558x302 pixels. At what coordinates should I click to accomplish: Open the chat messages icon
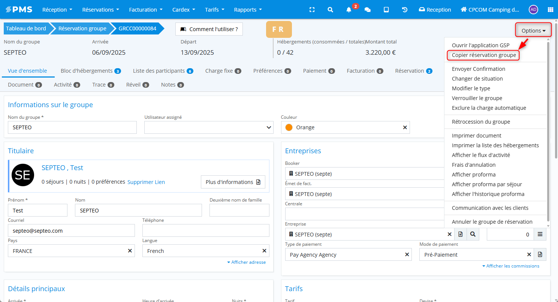[367, 10]
